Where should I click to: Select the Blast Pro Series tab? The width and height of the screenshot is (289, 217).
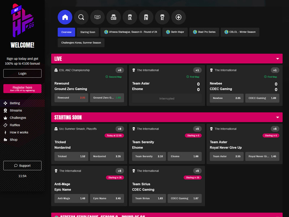(204, 32)
